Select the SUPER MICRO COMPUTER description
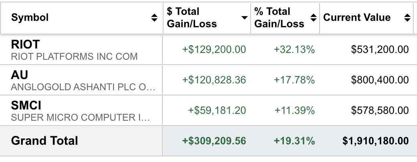The height and width of the screenshot is (162, 417). coord(81,117)
